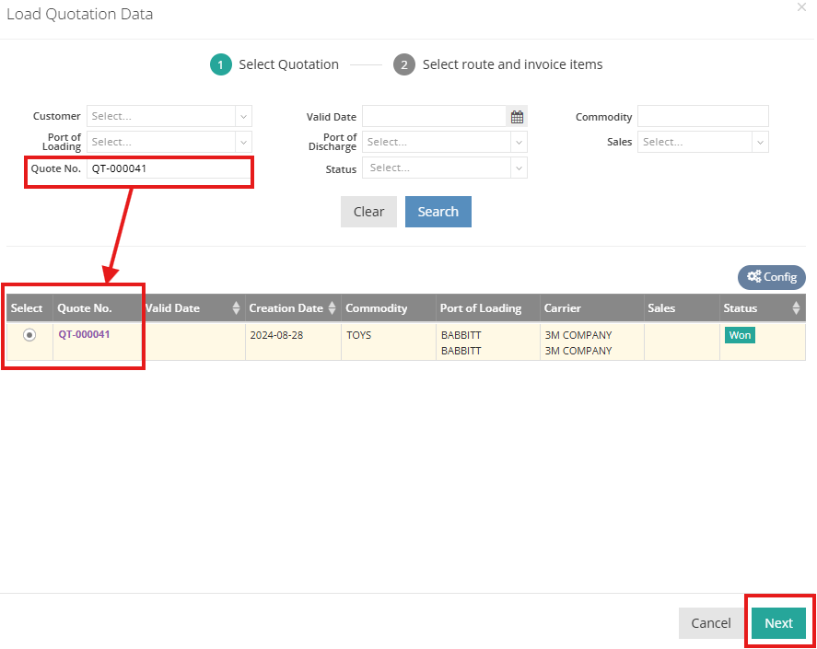Image resolution: width=817 pixels, height=649 pixels.
Task: Click the step 2 numbered circle
Action: (x=404, y=64)
